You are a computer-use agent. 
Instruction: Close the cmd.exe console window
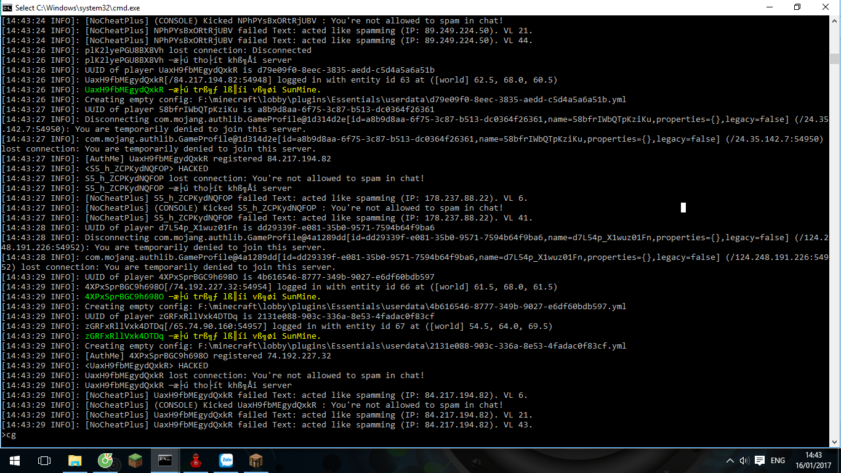(826, 7)
